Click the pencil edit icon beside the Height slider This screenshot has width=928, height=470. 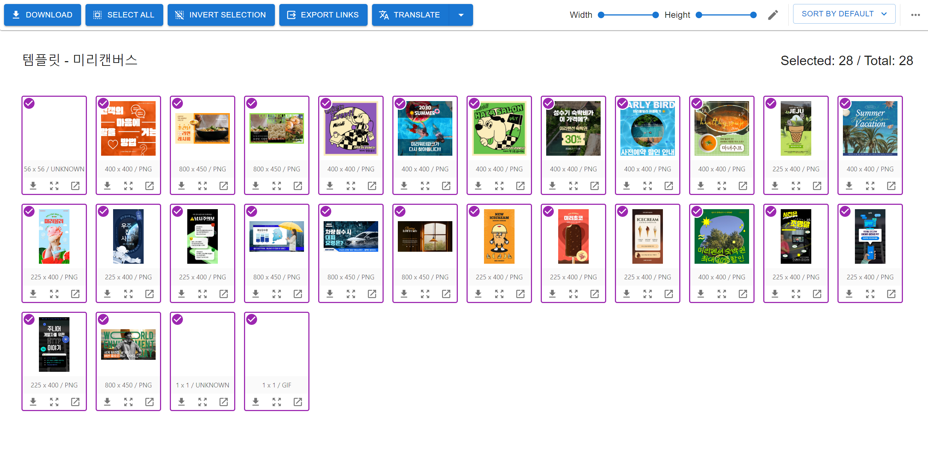(x=773, y=15)
